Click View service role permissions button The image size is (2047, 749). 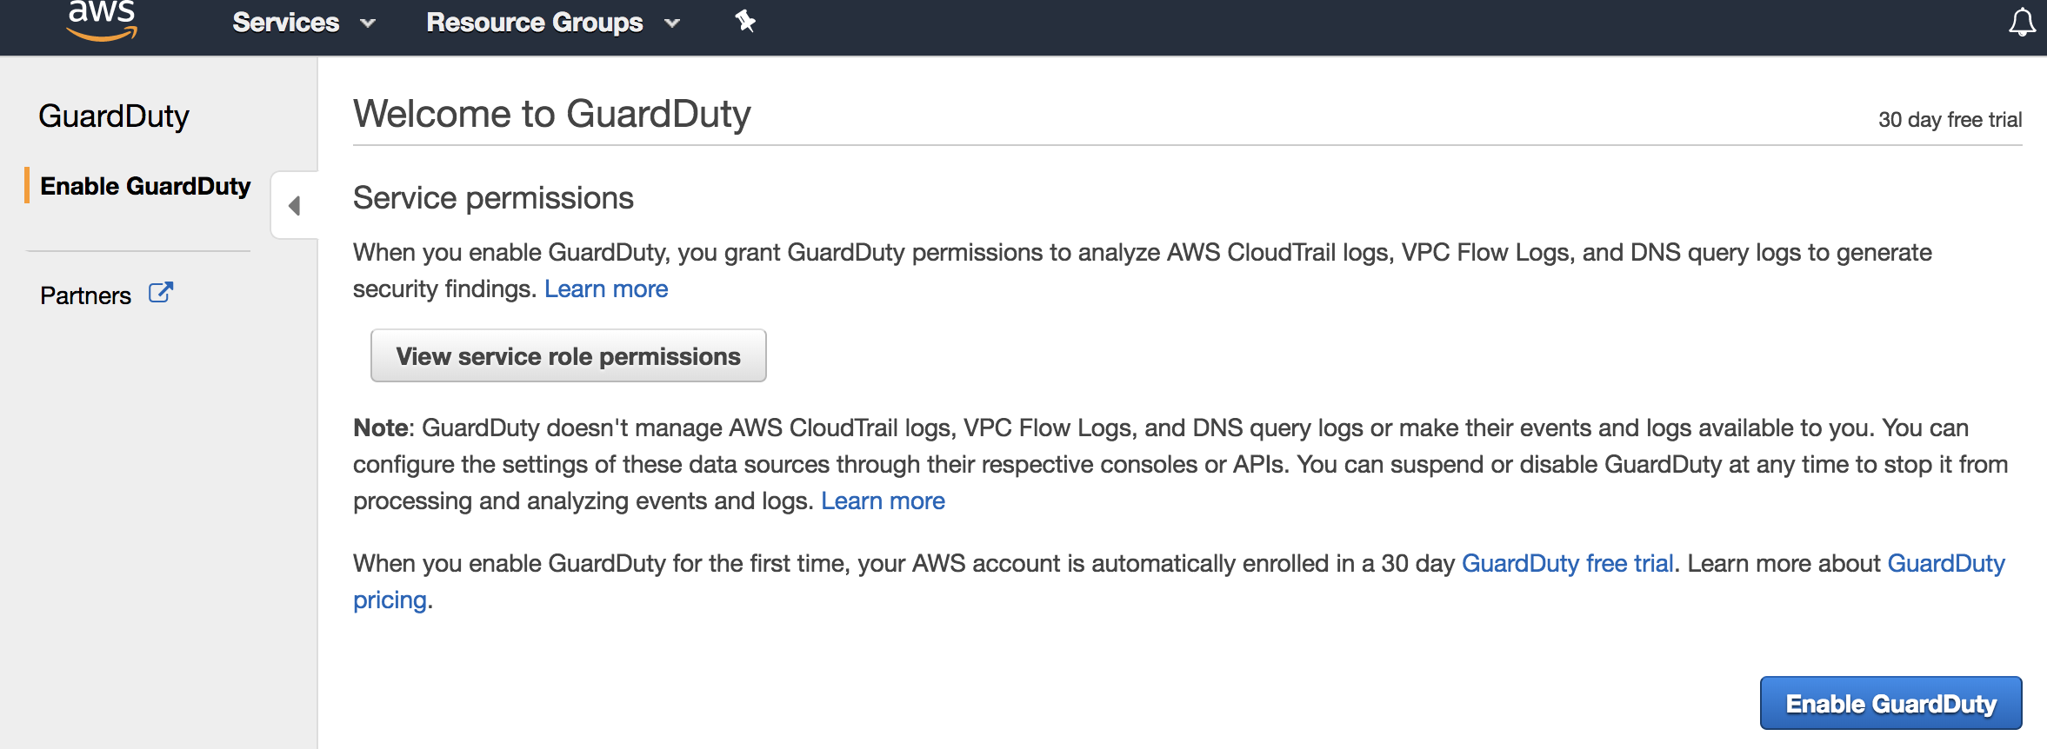pos(568,356)
